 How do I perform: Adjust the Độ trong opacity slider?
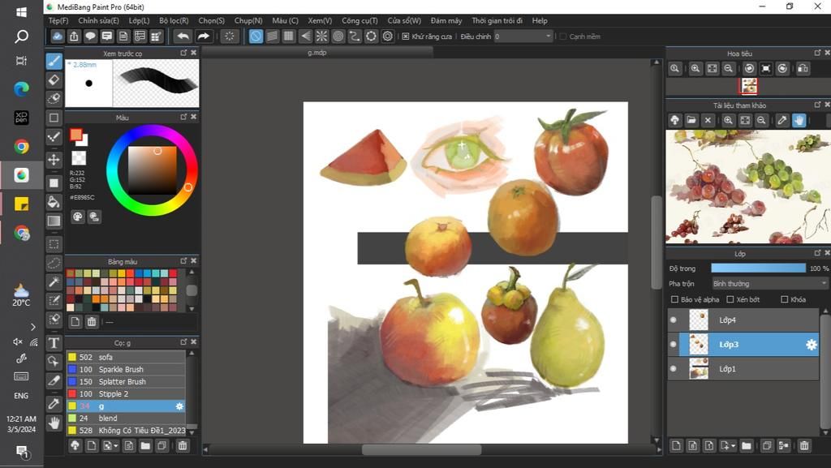pos(759,268)
